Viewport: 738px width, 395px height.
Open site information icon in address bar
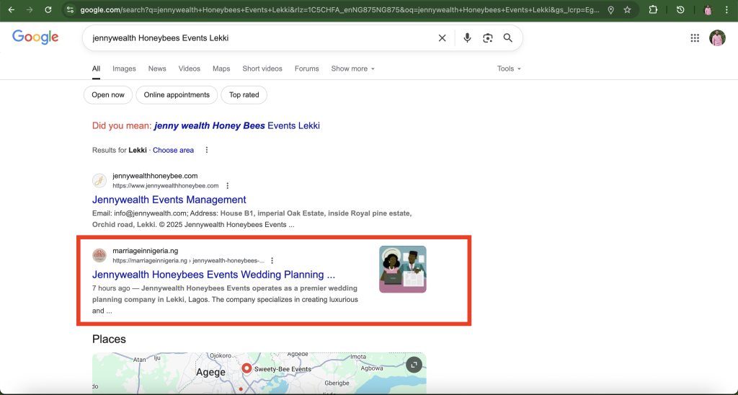tap(70, 10)
